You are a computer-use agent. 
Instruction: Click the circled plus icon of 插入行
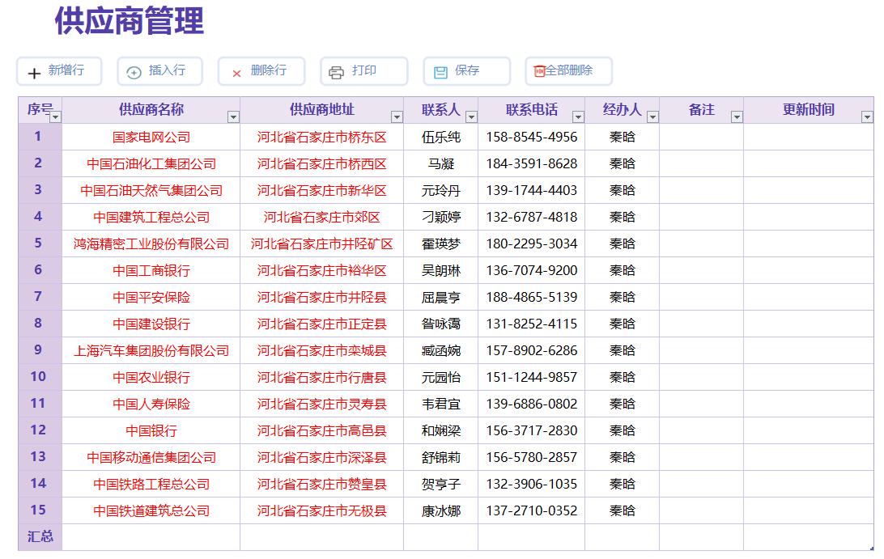coord(134,73)
